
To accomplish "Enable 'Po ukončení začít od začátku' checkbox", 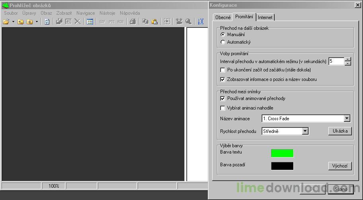I will tap(223, 70).
